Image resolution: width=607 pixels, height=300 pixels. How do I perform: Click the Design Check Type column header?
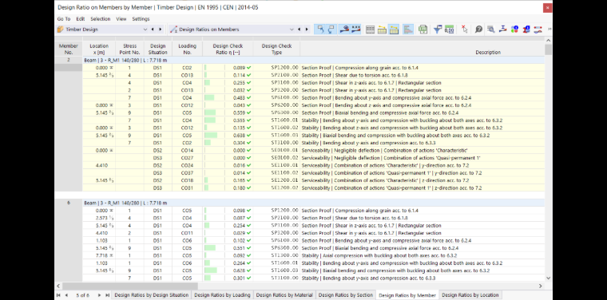click(276, 49)
